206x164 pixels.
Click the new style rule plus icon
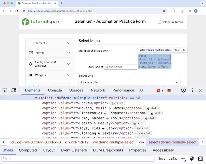[x=183, y=159]
